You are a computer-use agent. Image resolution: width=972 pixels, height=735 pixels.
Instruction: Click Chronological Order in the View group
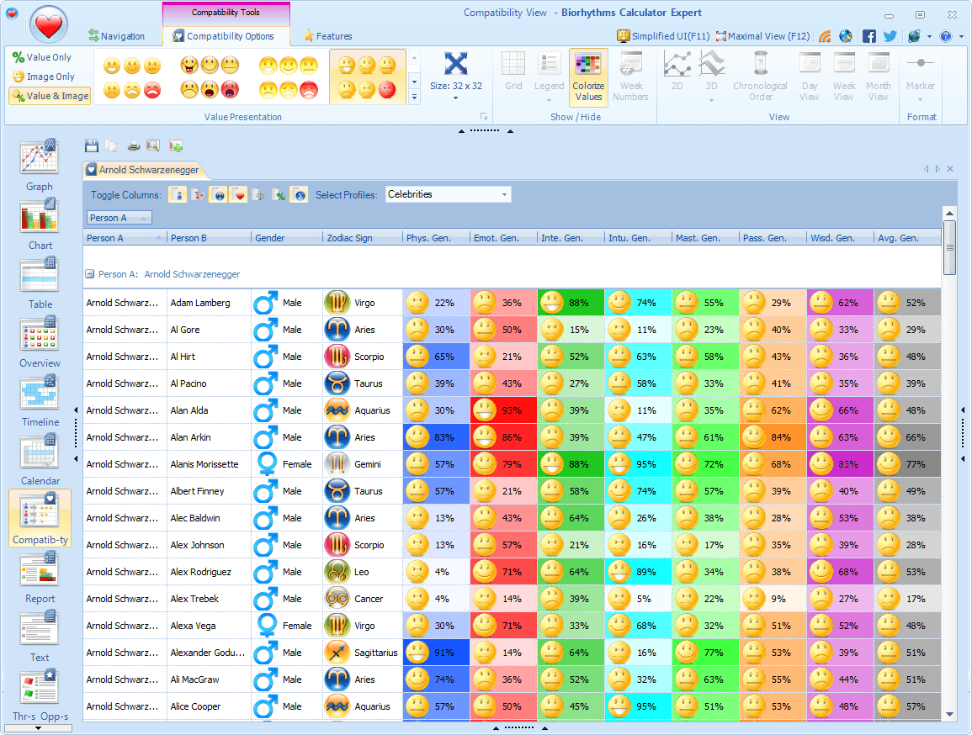coord(760,77)
